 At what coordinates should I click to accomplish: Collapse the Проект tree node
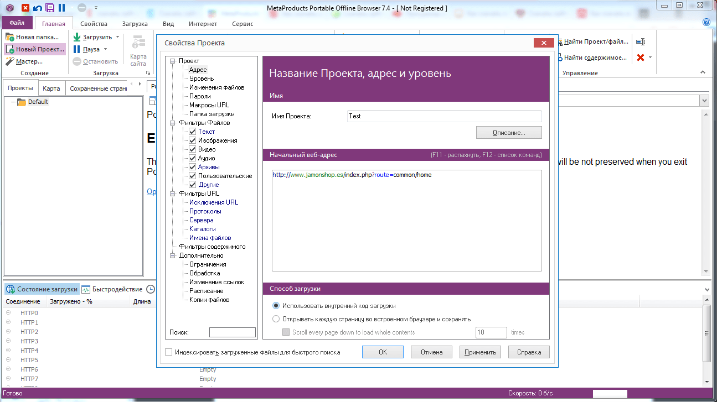point(173,61)
